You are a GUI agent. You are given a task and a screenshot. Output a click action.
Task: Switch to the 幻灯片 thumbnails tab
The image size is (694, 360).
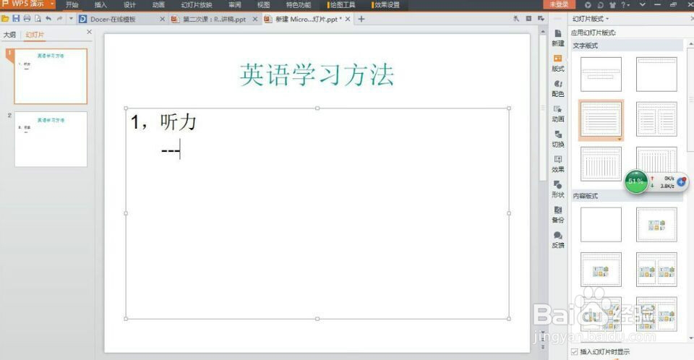point(35,35)
